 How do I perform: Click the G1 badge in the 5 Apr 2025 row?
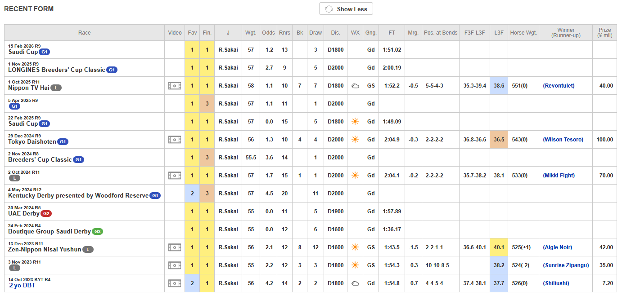(x=14, y=106)
